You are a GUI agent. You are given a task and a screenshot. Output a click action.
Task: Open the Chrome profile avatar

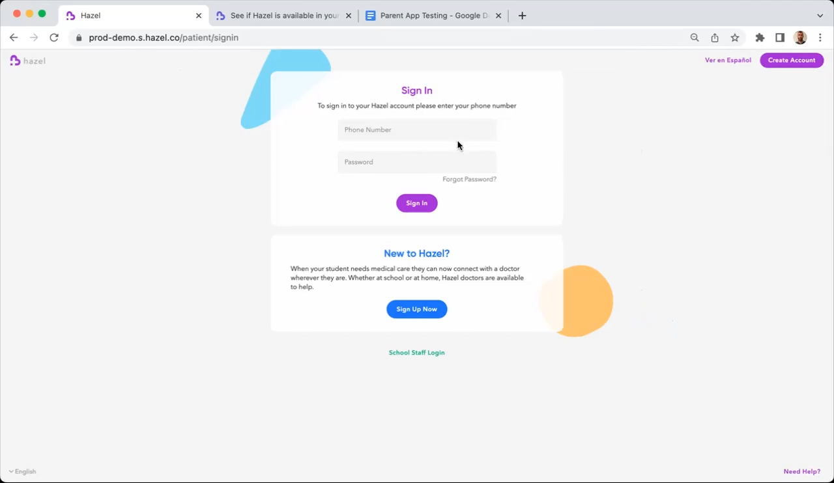[800, 38]
